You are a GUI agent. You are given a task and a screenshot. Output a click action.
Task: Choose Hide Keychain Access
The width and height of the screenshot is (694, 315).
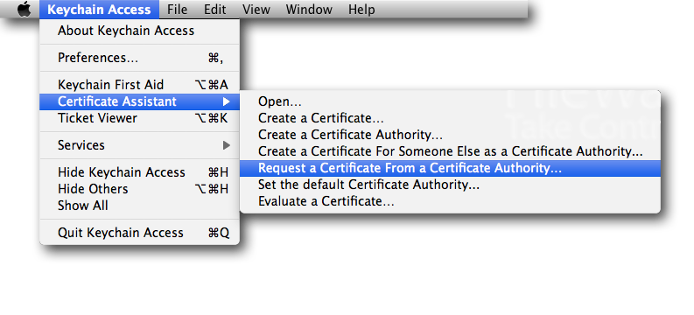[139, 172]
